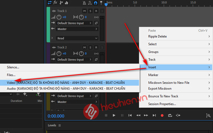This screenshot has height=133, width=213.
Task: Arm Track 2 for record with R
Action: [96, 47]
